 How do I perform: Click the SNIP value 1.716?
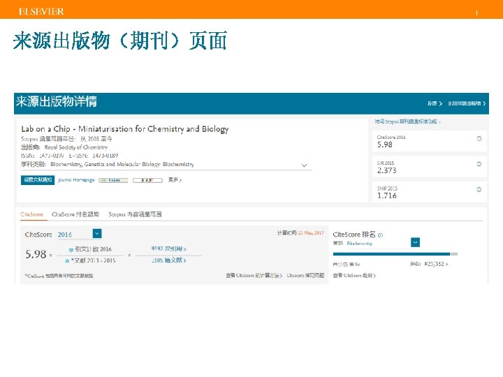(386, 195)
